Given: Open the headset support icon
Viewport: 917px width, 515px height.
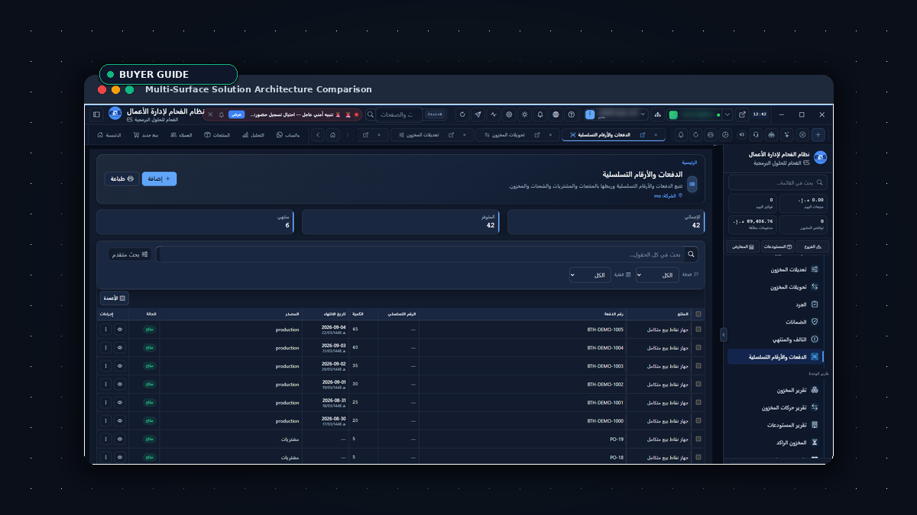Looking at the screenshot, I should pyautogui.click(x=756, y=135).
